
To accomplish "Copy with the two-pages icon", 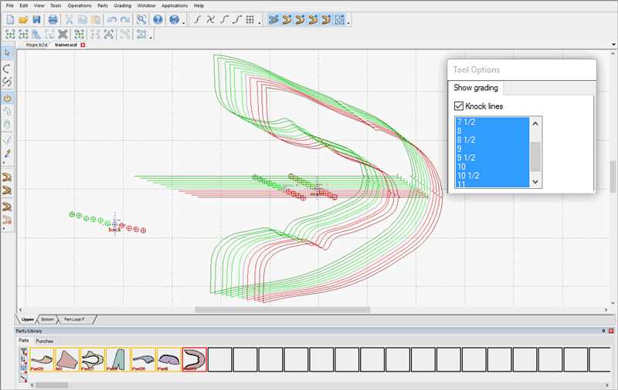I will [83, 20].
